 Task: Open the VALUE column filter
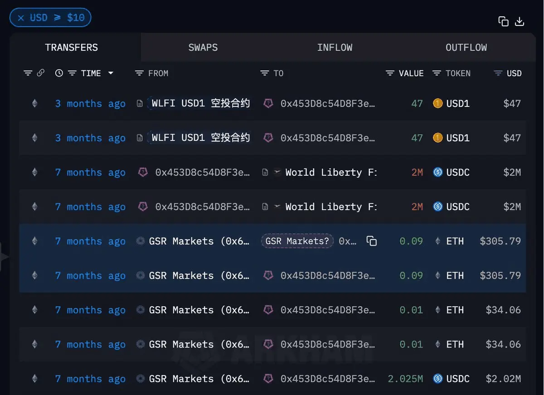pos(390,73)
